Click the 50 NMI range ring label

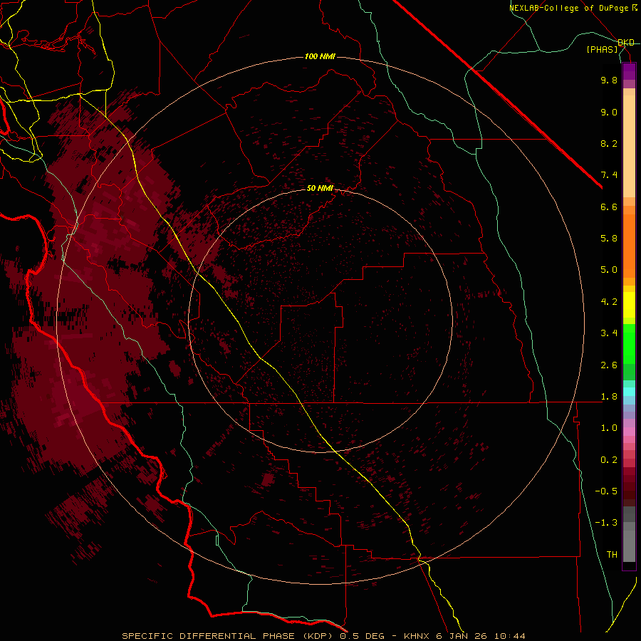tap(320, 188)
